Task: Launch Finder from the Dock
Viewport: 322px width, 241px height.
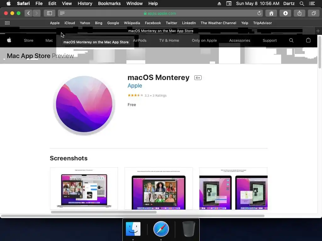Action: click(x=133, y=229)
